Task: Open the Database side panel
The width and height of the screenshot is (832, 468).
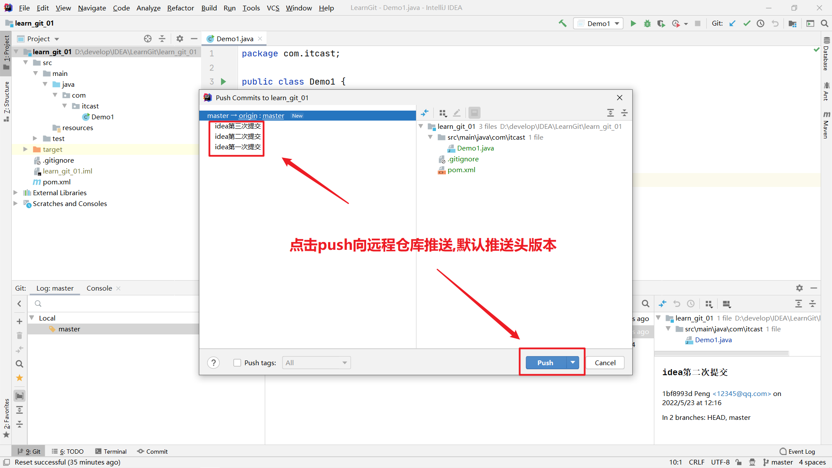Action: 826,54
